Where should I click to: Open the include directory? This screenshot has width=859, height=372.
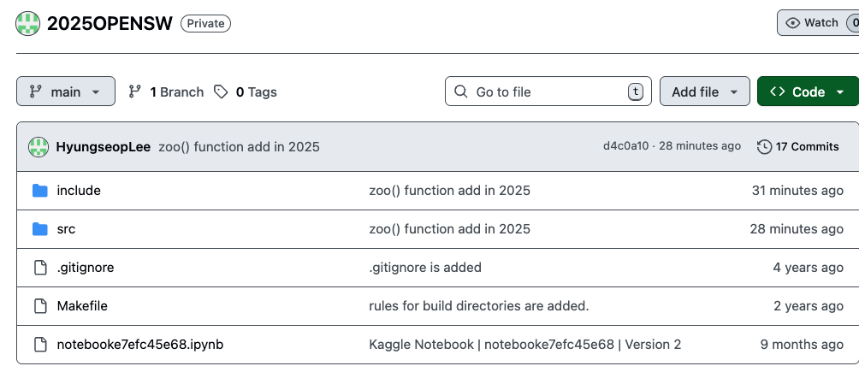pyautogui.click(x=79, y=191)
